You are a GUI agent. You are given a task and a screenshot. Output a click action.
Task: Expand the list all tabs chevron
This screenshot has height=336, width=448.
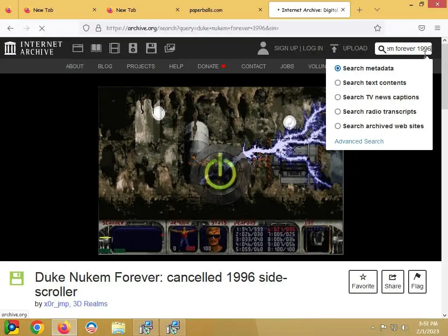tap(377, 10)
